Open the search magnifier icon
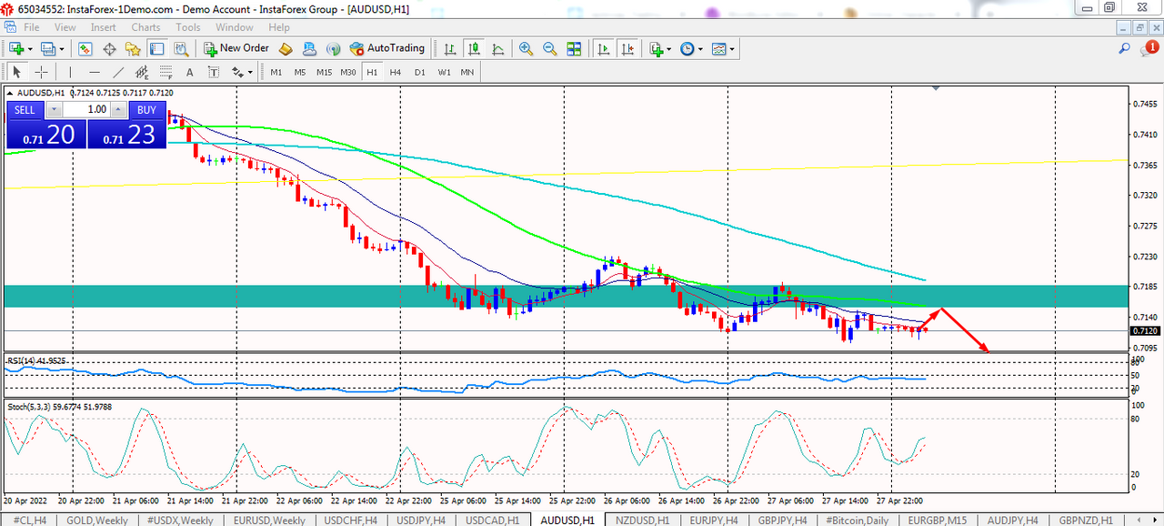The width and height of the screenshot is (1164, 526). 1125,48
